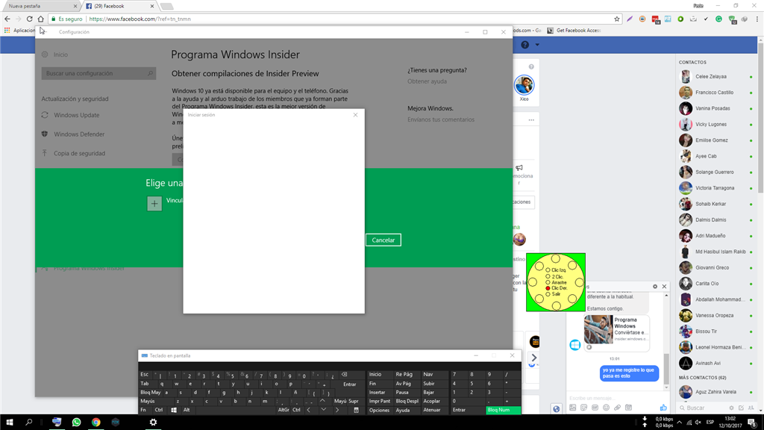Toggle the Fn key on on-screen keyboard
The image size is (764, 430).
click(143, 410)
